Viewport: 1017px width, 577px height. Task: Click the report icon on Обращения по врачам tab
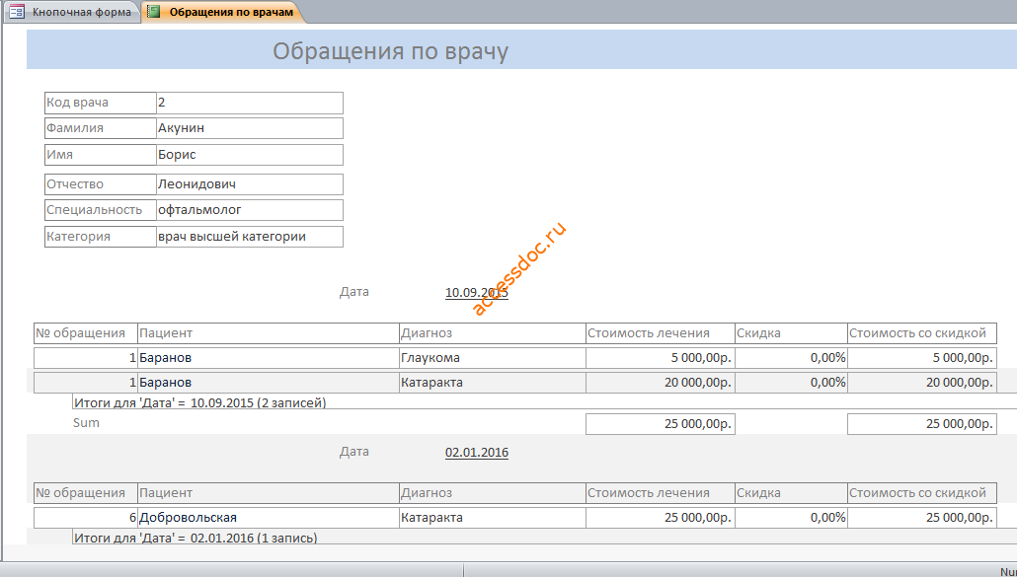click(x=154, y=12)
